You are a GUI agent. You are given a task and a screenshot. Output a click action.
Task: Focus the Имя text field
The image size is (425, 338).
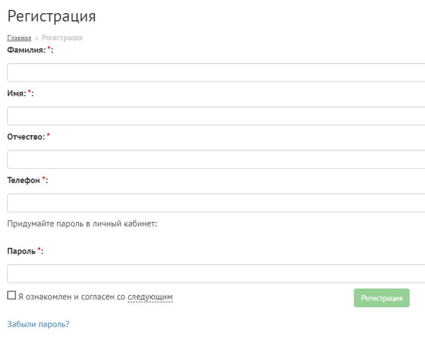pos(216,116)
